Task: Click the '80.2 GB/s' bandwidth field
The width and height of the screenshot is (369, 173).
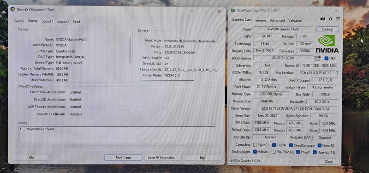Action: coord(321,101)
